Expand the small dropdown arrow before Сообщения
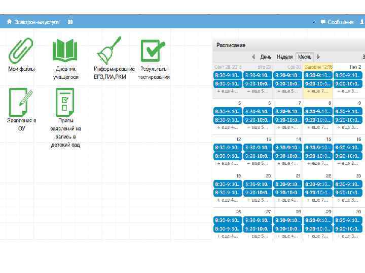 [x=314, y=22]
